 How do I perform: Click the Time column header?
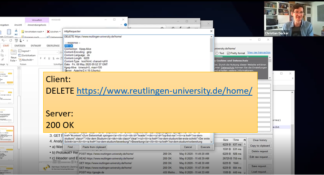pyautogui.click(x=236, y=140)
